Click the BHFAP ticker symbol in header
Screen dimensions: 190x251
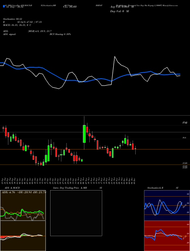pos(99,5)
